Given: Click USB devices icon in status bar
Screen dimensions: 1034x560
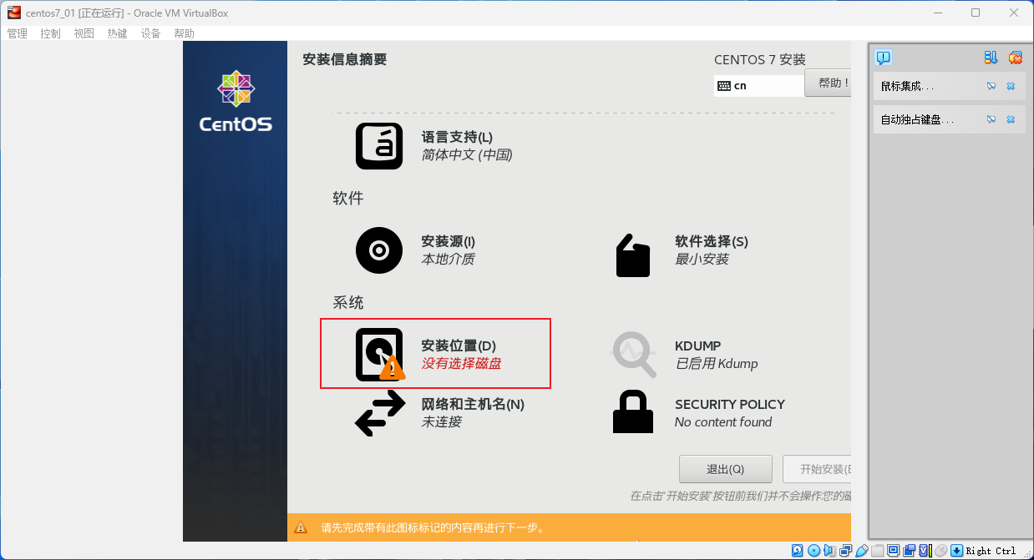Looking at the screenshot, I should coord(861,551).
